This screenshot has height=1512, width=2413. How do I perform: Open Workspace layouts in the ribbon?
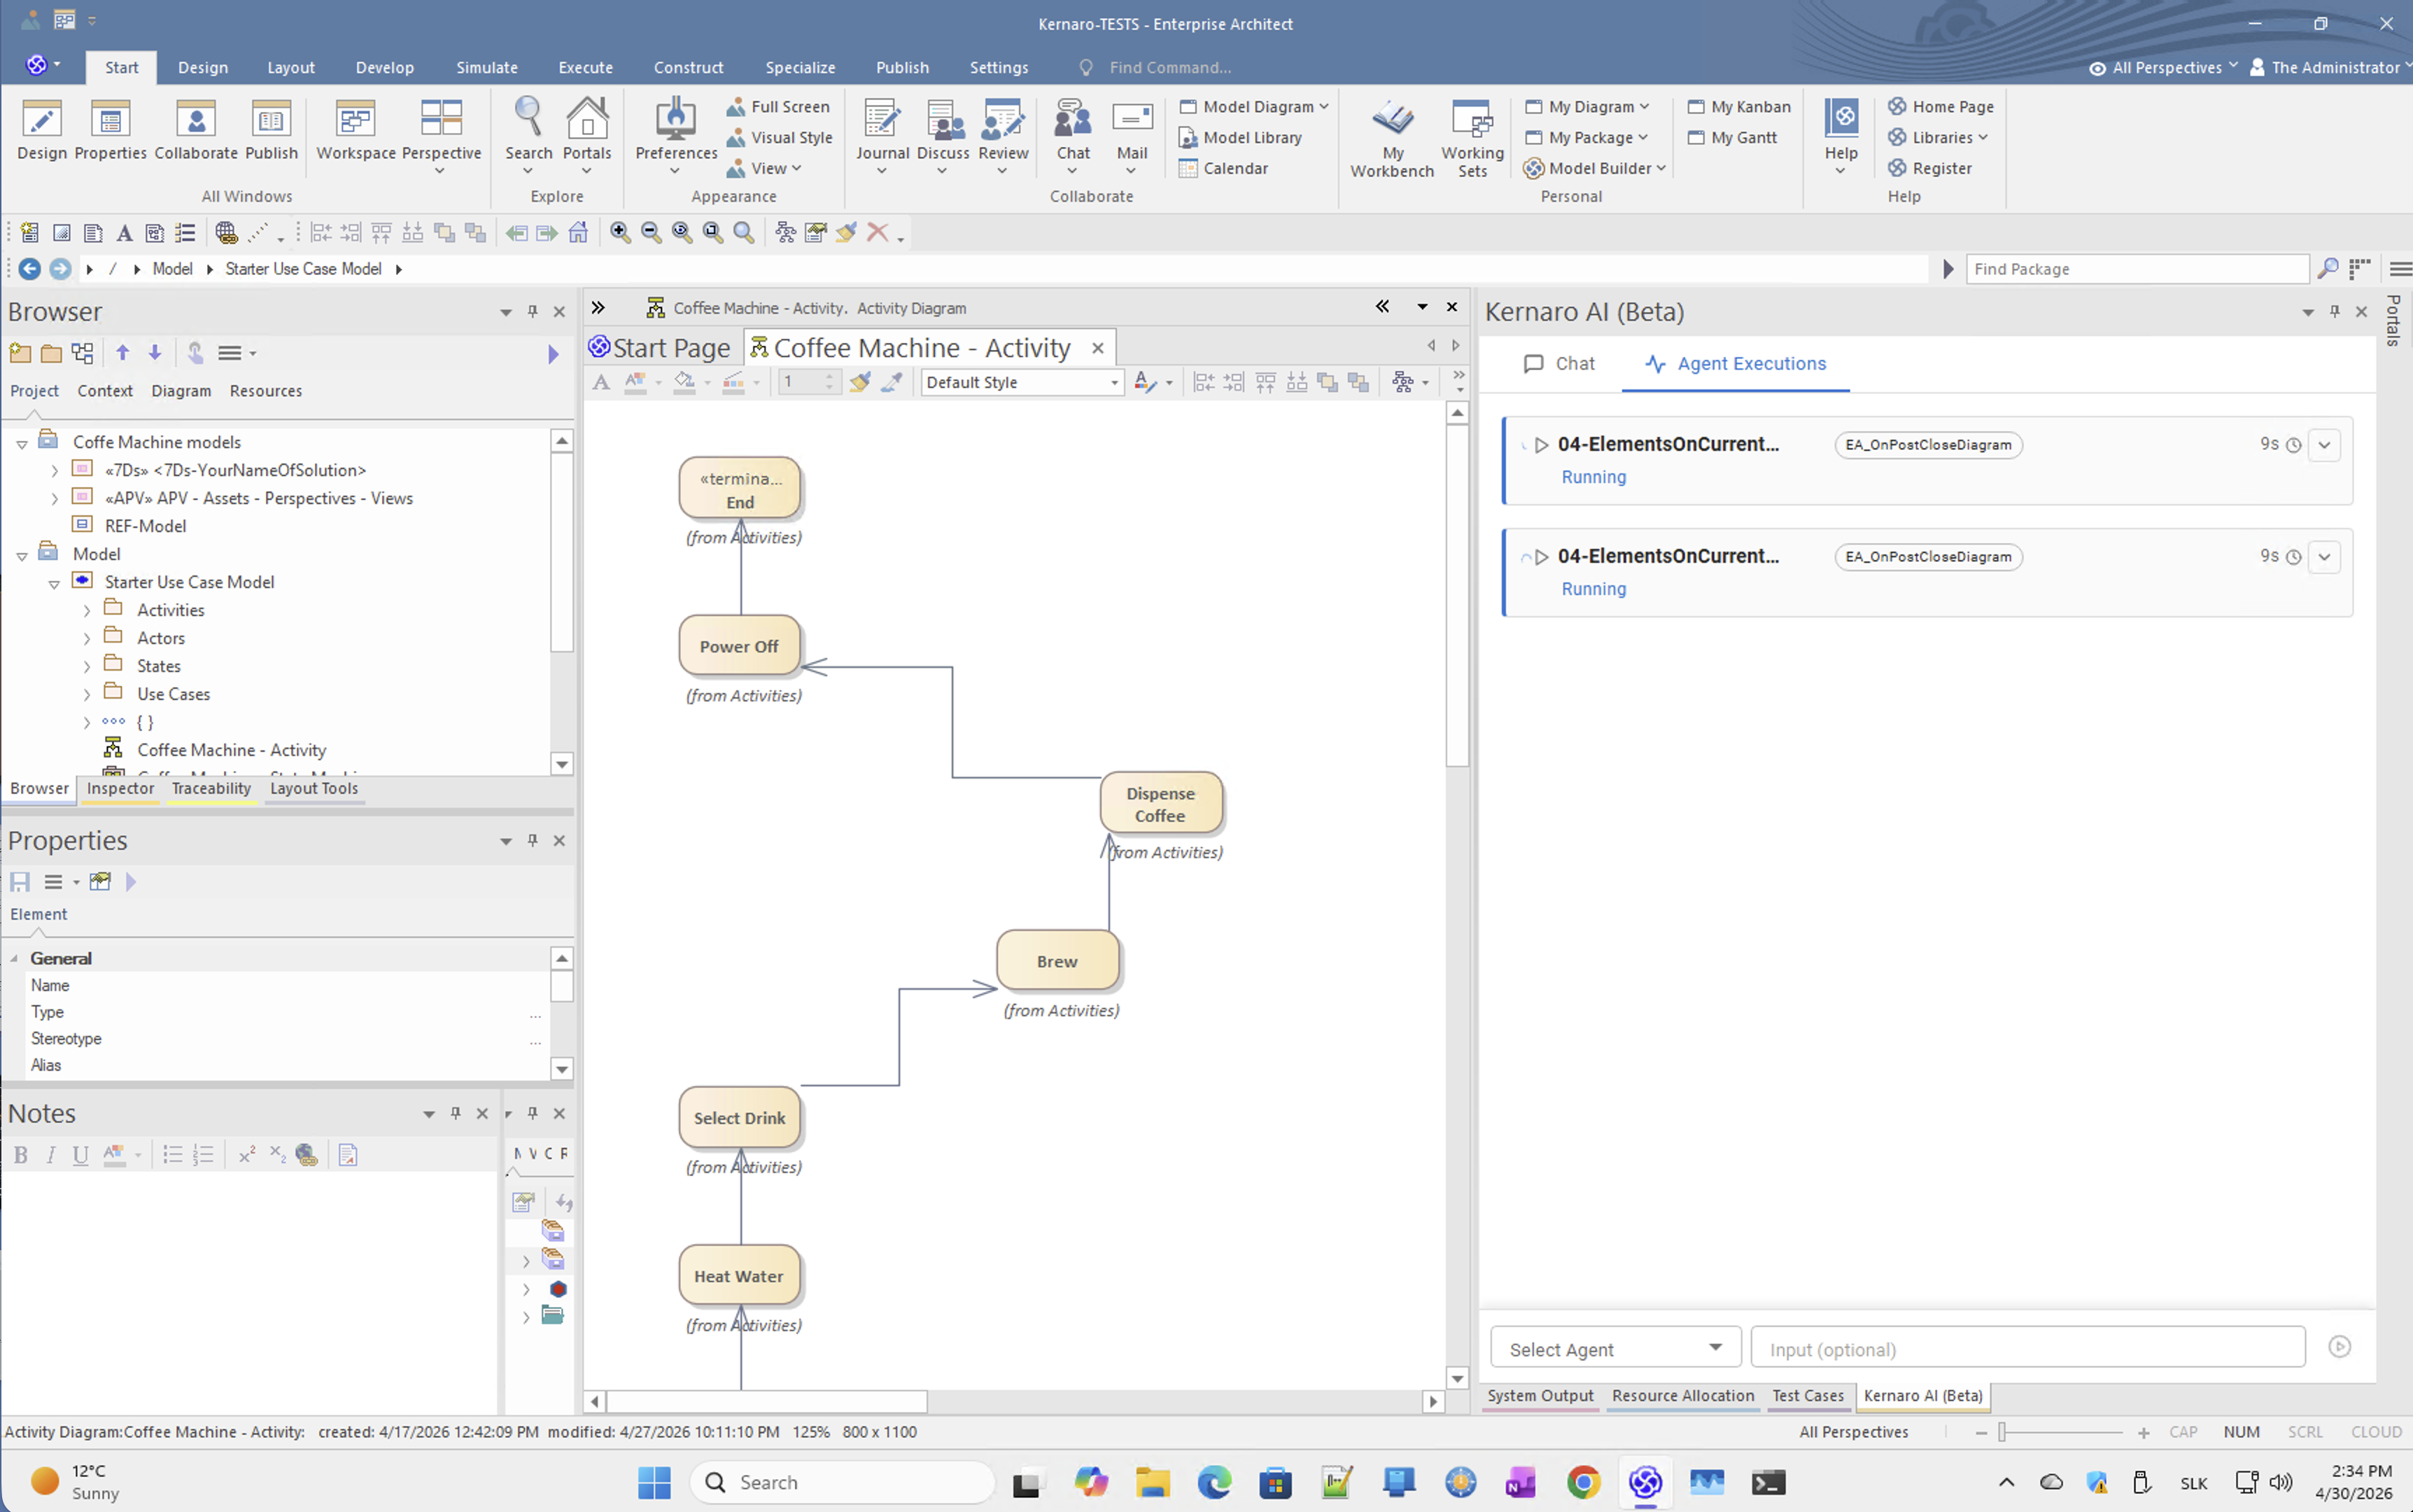pyautogui.click(x=356, y=130)
